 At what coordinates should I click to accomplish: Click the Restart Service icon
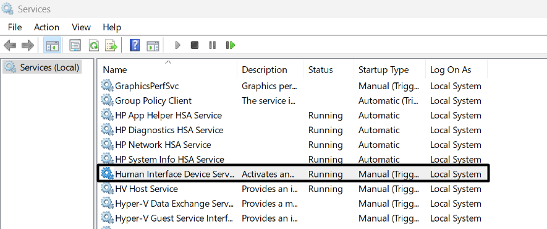[231, 45]
